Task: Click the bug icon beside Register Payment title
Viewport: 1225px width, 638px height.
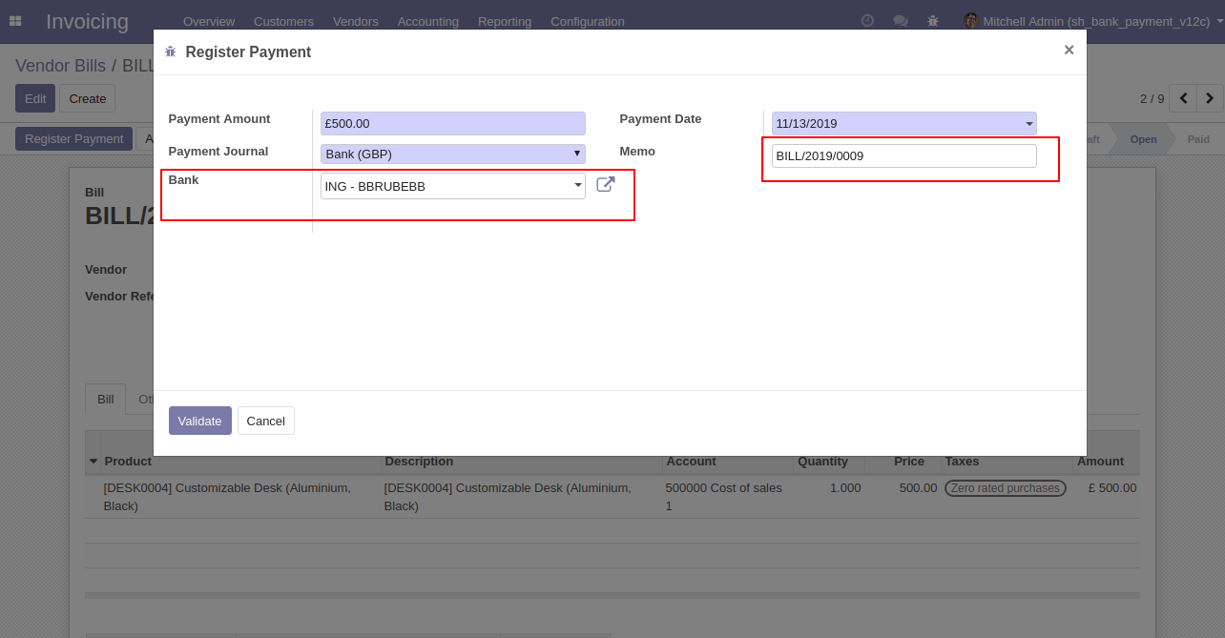Action: (x=170, y=52)
